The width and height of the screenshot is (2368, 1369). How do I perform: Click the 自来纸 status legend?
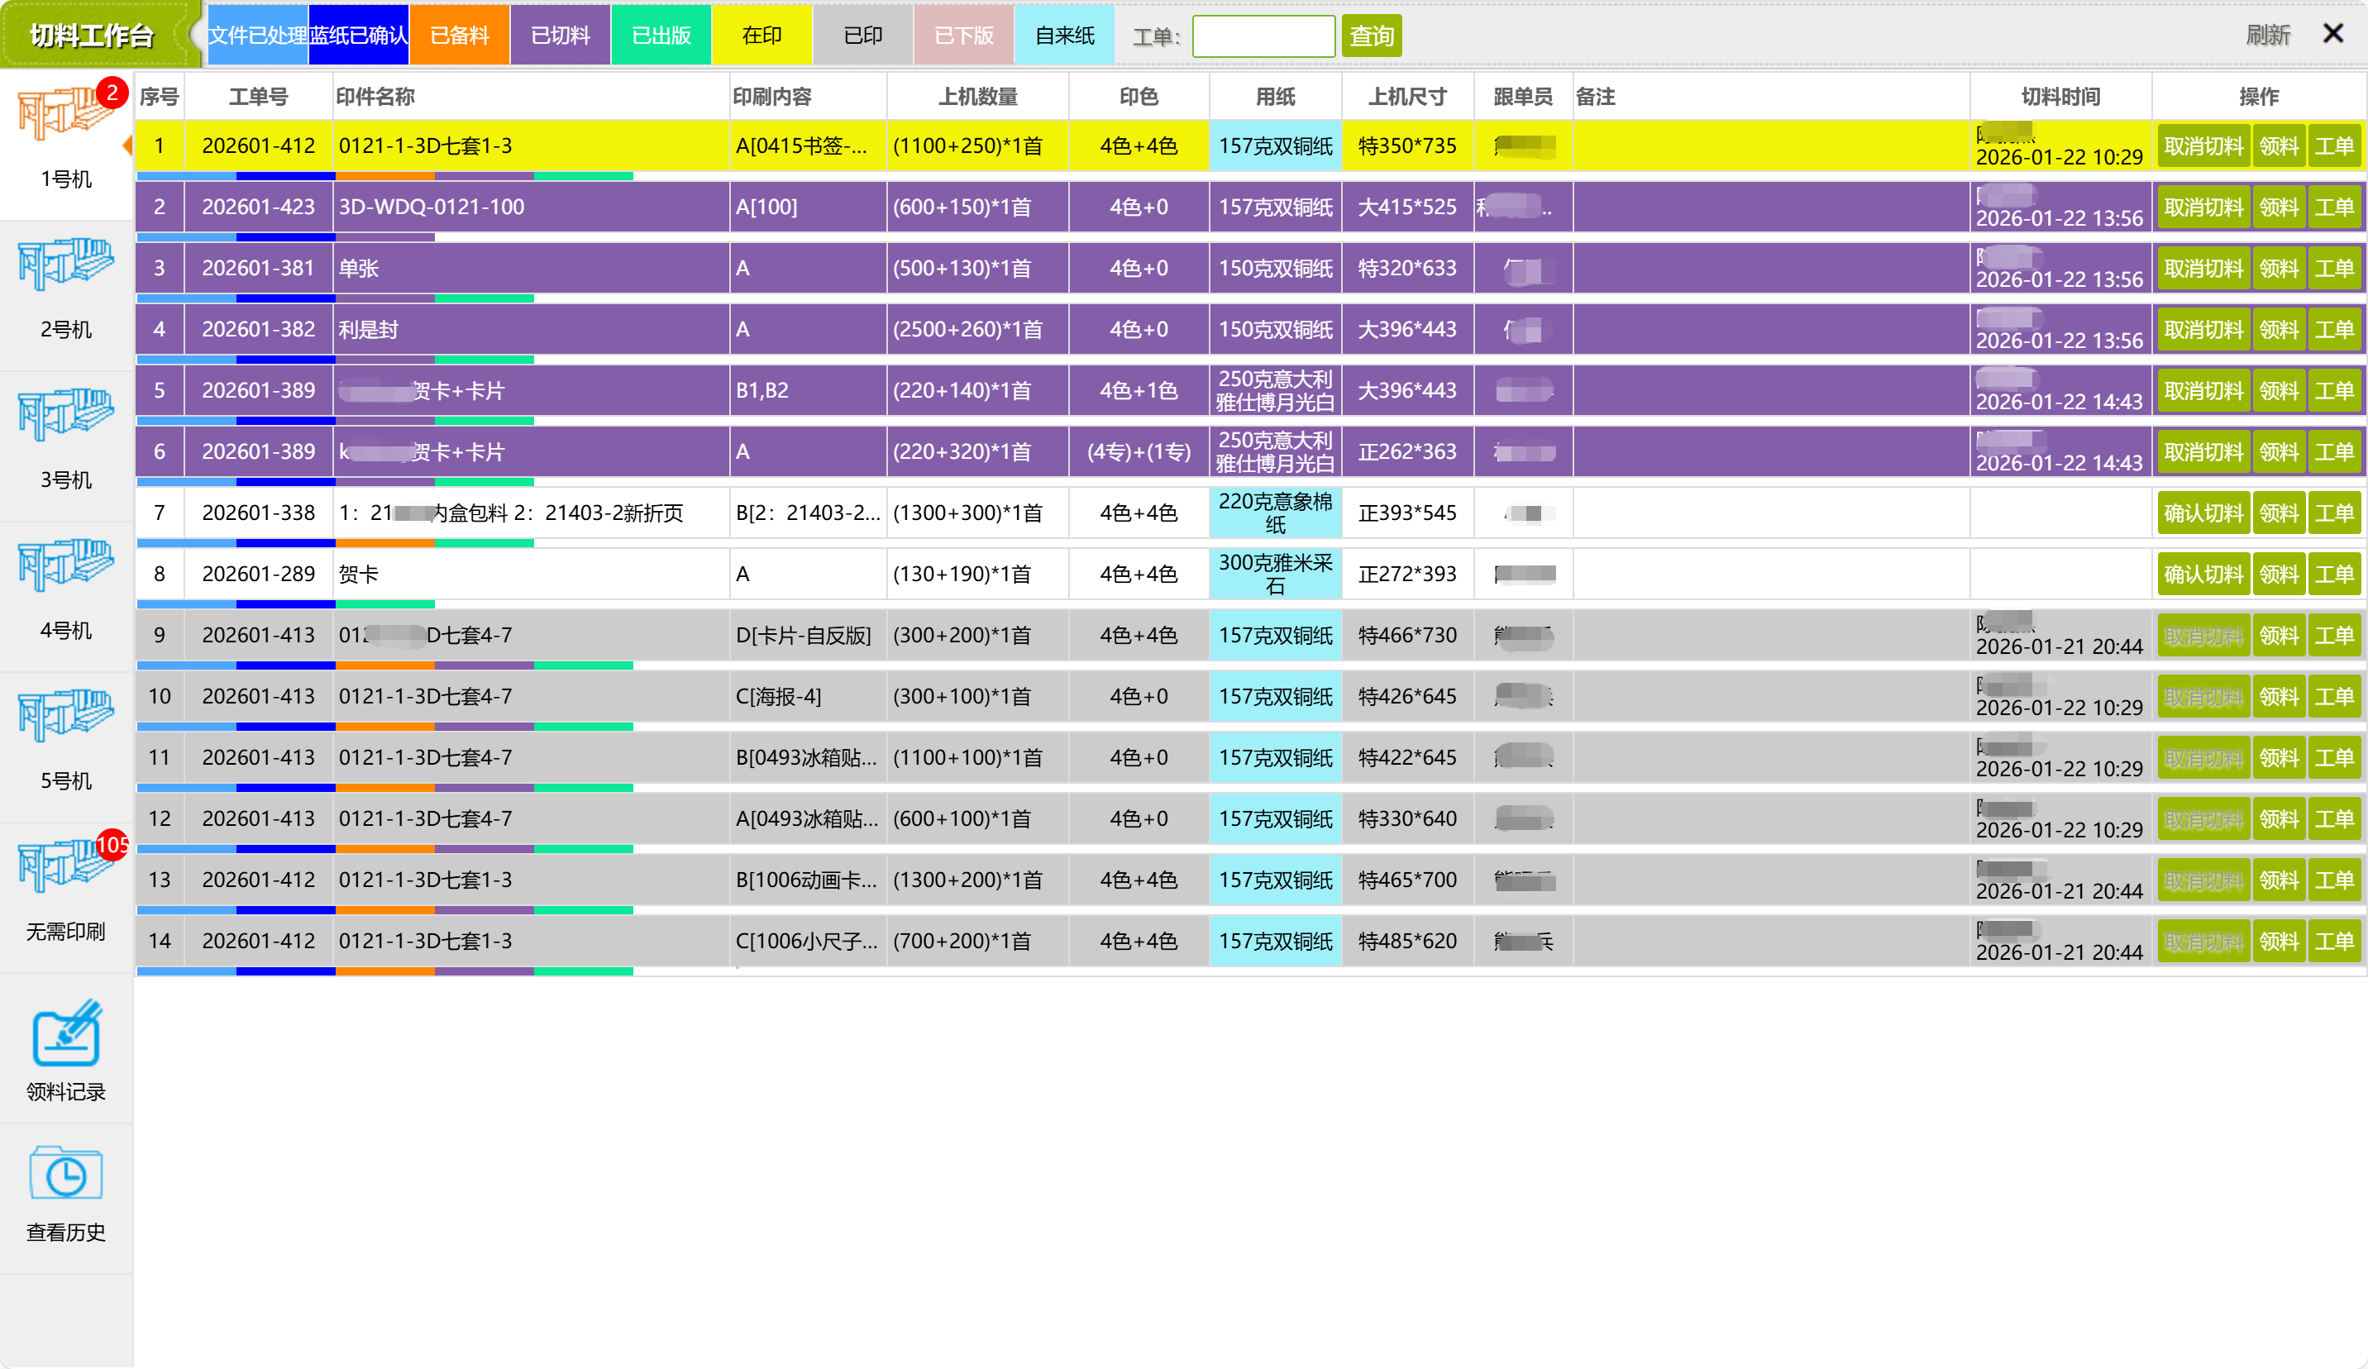(x=1064, y=36)
